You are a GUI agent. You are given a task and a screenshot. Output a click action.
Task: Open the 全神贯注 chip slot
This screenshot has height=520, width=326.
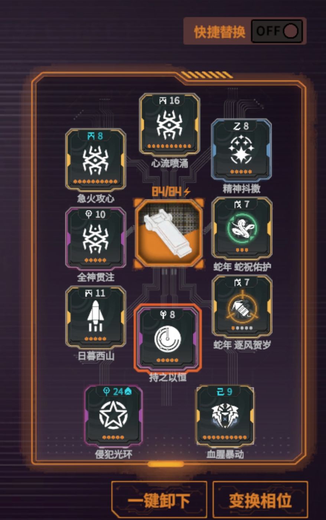click(96, 238)
